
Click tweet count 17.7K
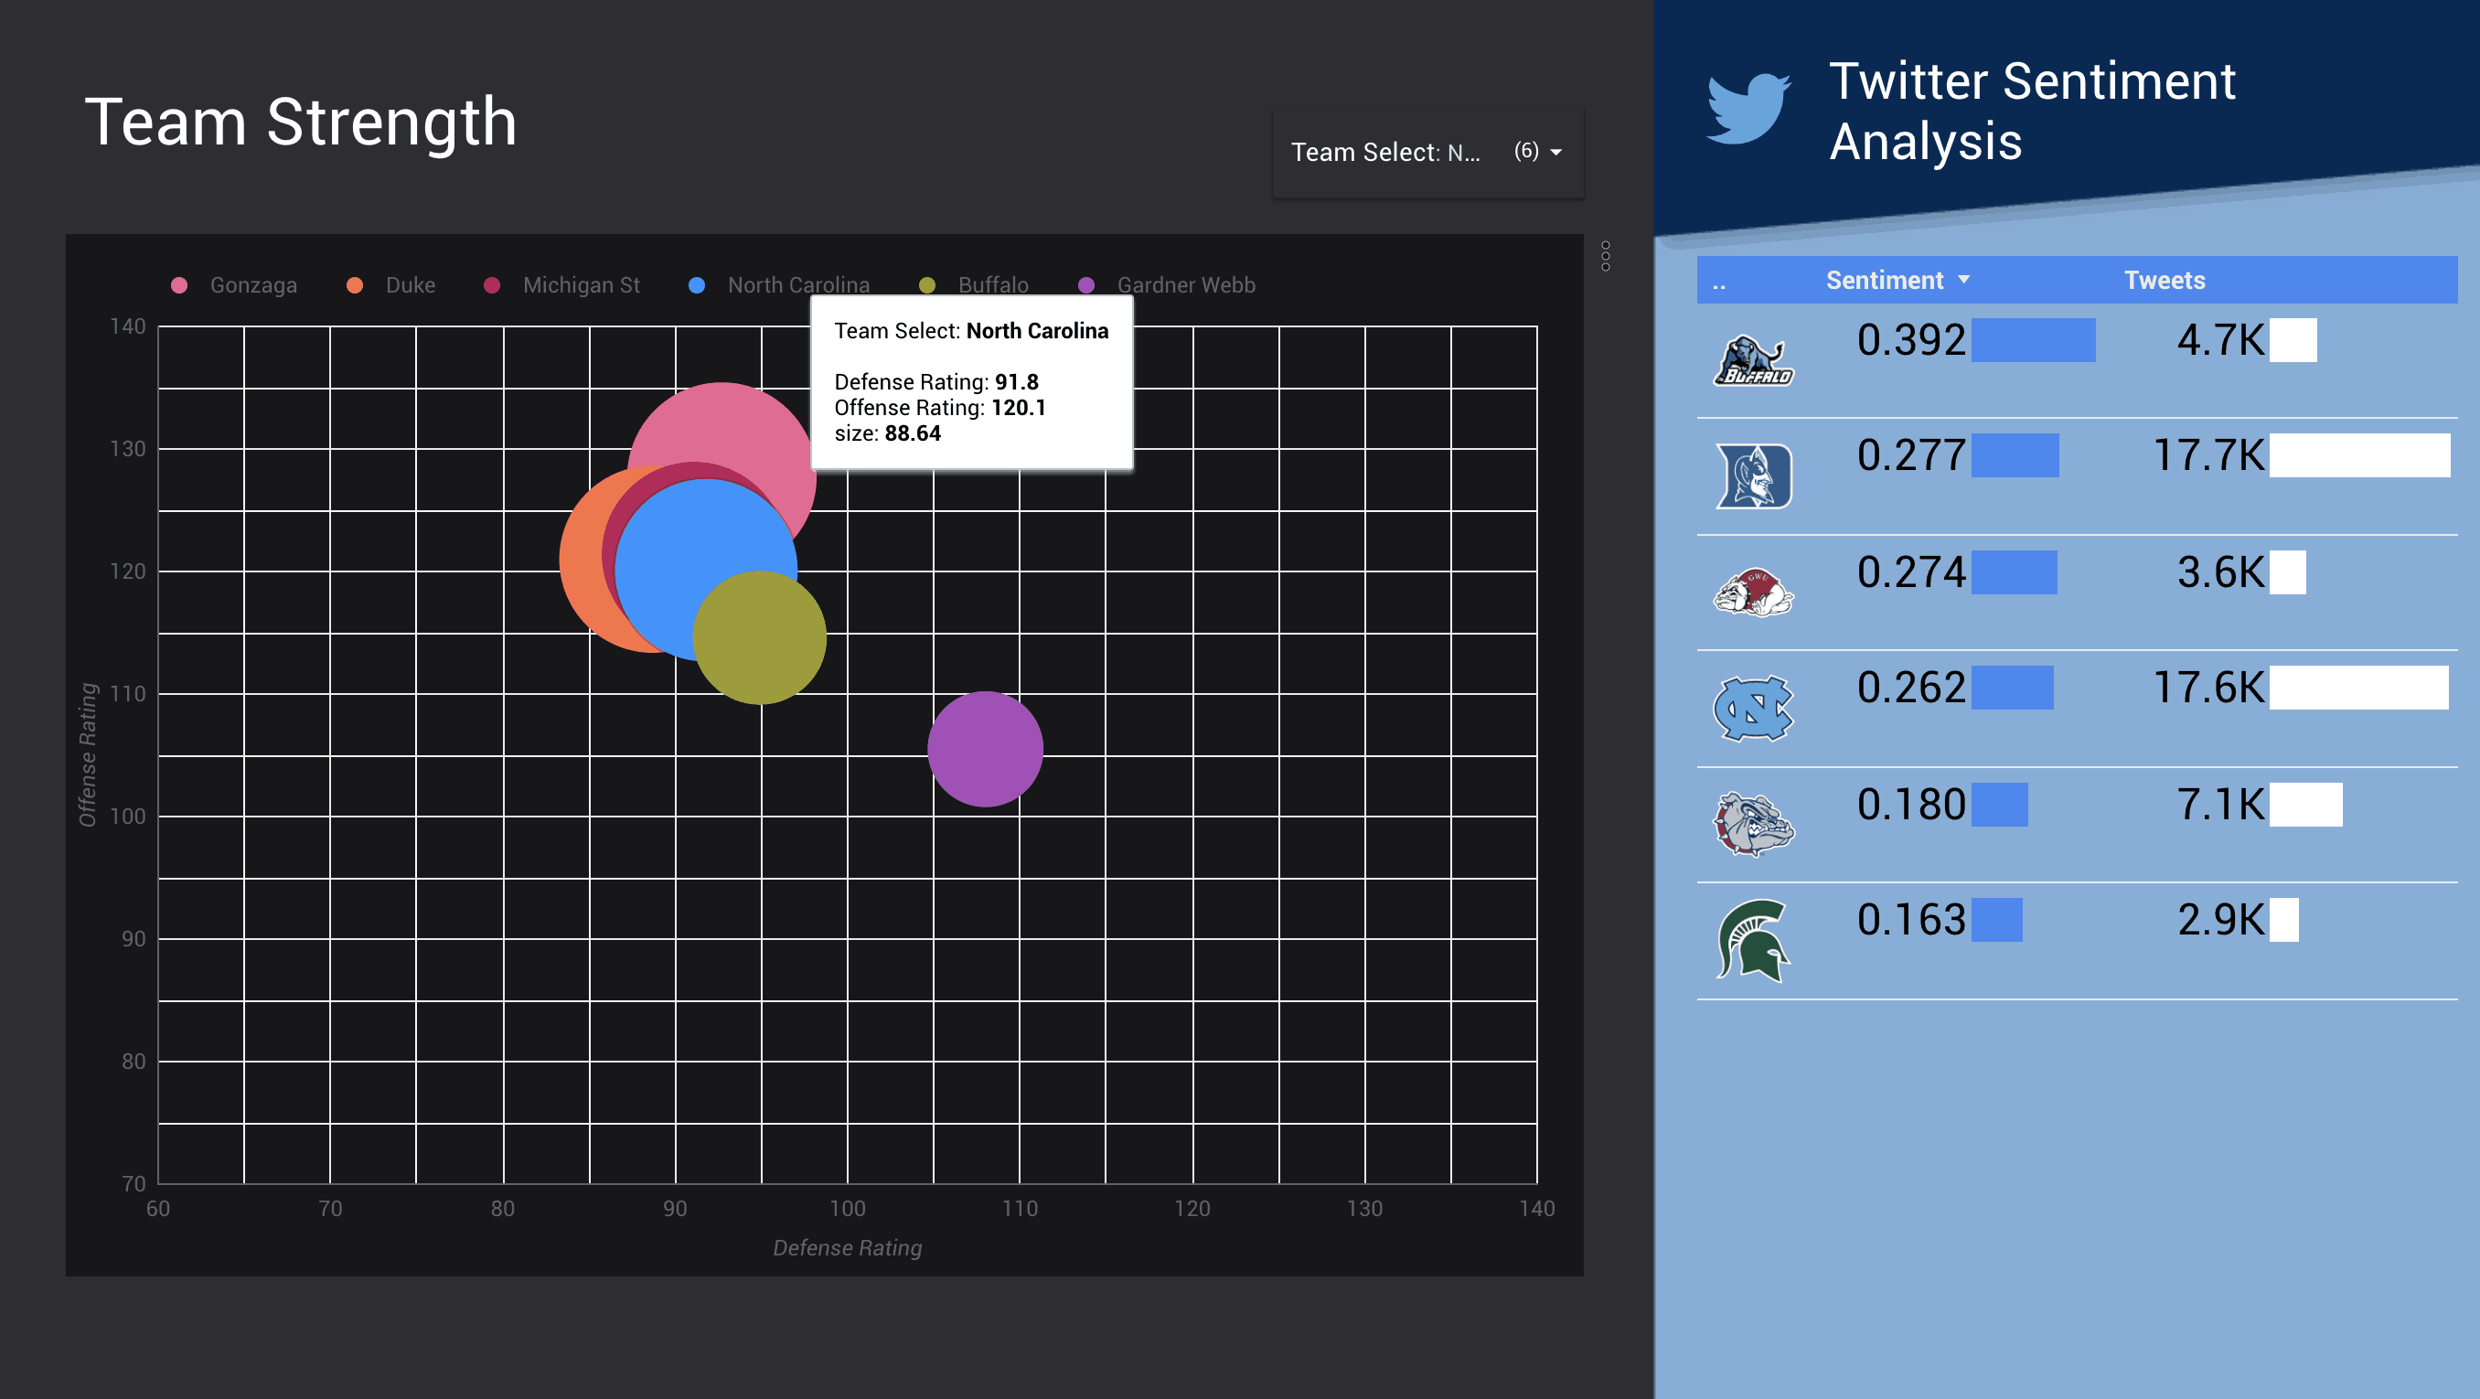tap(2208, 454)
